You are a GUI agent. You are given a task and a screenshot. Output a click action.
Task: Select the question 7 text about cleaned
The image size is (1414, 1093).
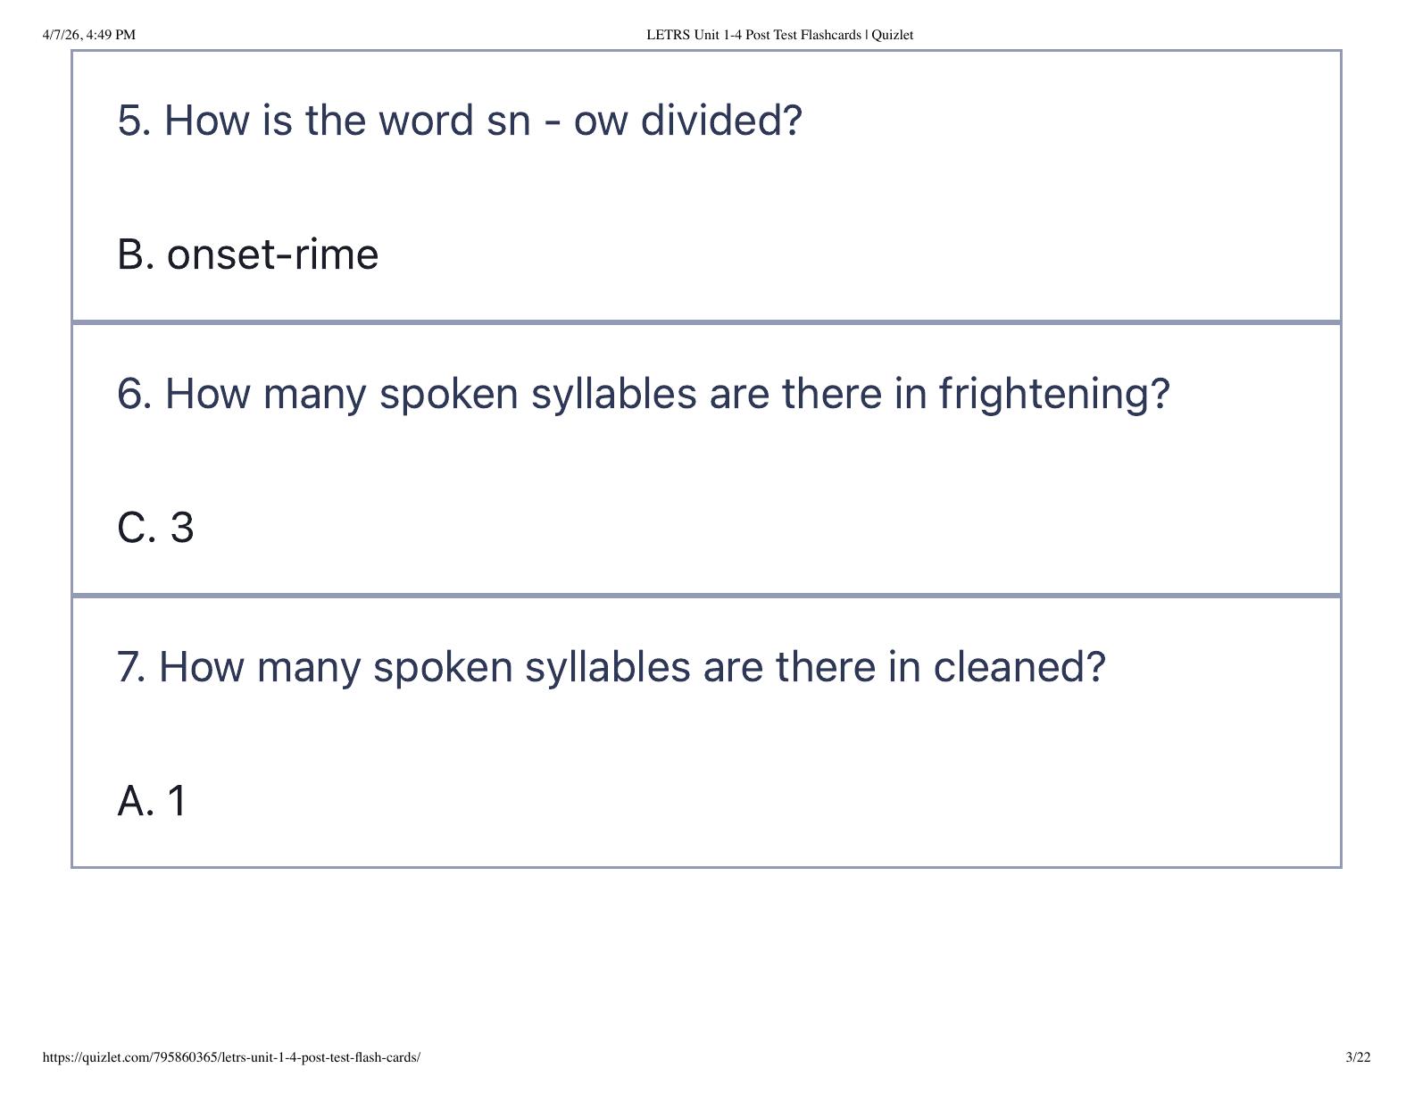click(611, 666)
